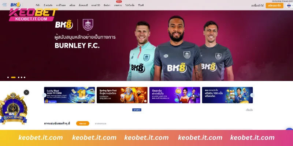
Task: Open the Thai flag language selector
Action: 289,5
